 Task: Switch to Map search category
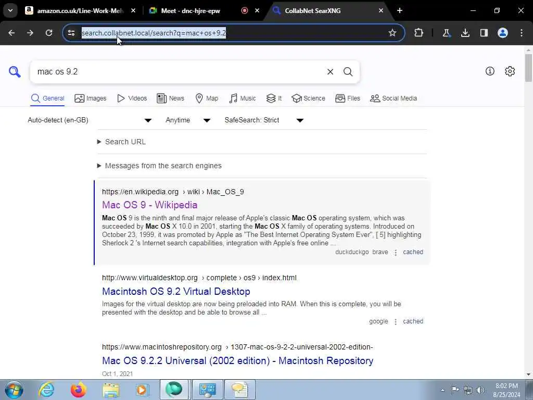point(207,98)
